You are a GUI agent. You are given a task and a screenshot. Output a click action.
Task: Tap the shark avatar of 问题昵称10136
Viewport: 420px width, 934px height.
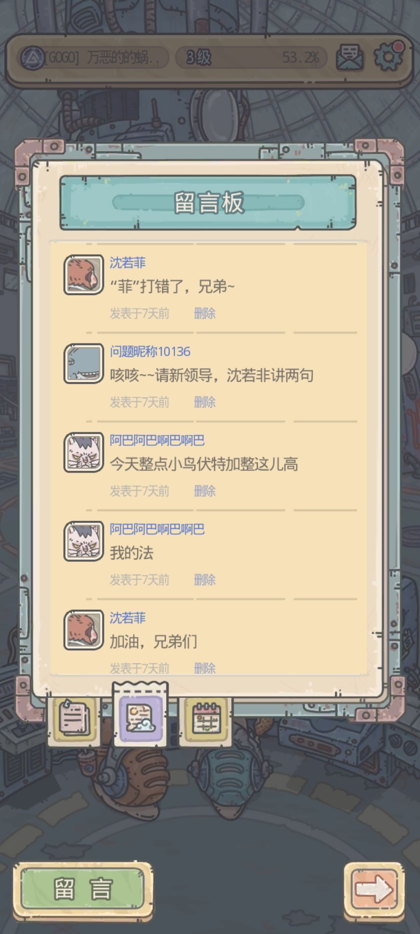click(84, 363)
